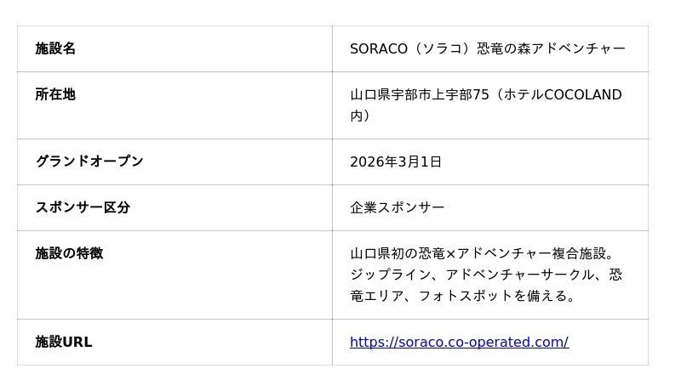Screen dimensions: 681x391
Task: Select the グランドオープン row label
Action: point(89,161)
